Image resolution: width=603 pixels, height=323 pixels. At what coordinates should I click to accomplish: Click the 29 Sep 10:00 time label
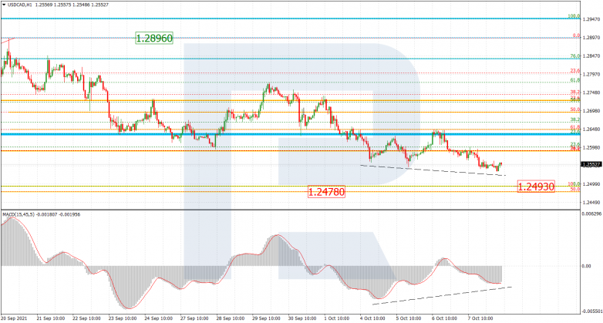[x=265, y=319]
